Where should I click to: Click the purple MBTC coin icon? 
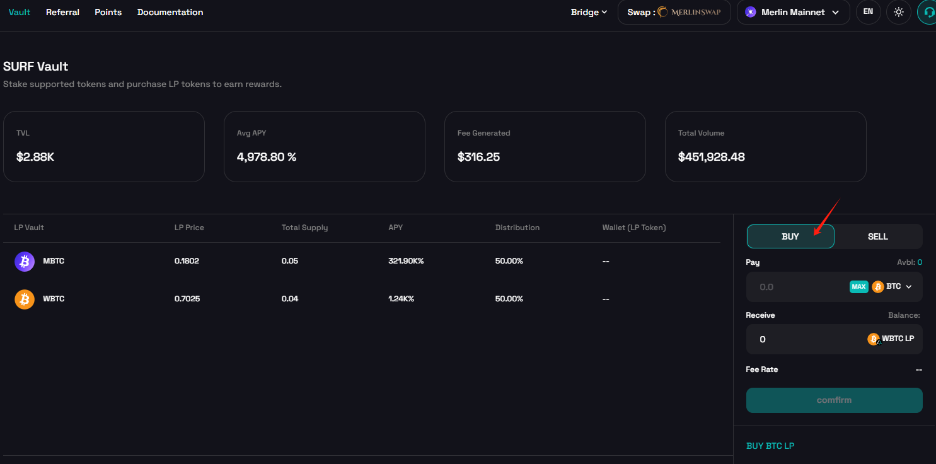(25, 261)
